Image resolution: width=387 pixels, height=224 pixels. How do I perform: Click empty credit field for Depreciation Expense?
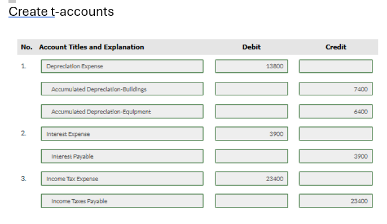336,66
